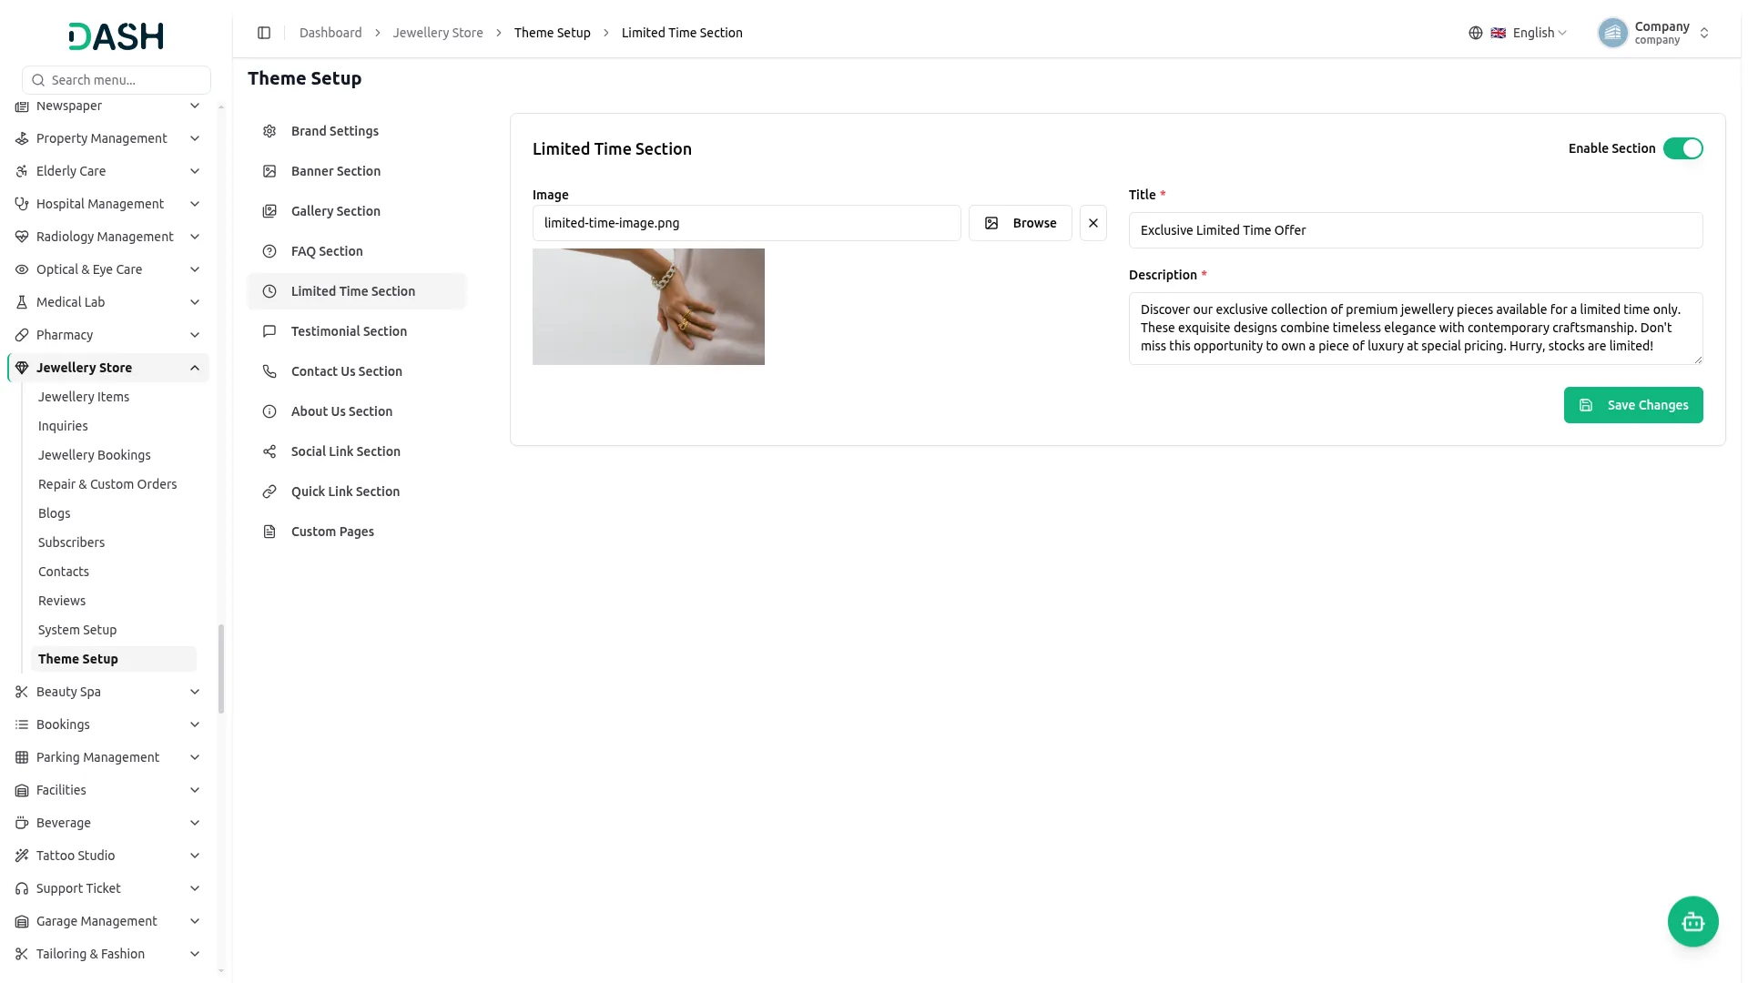Click the globe language icon

(x=1476, y=33)
